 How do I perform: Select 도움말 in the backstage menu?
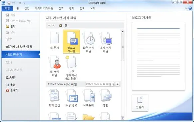[10, 78]
